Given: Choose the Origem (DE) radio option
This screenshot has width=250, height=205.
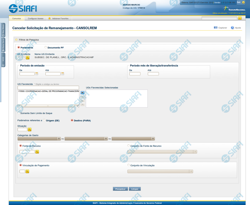Looking at the screenshot, I should [x=44, y=120].
